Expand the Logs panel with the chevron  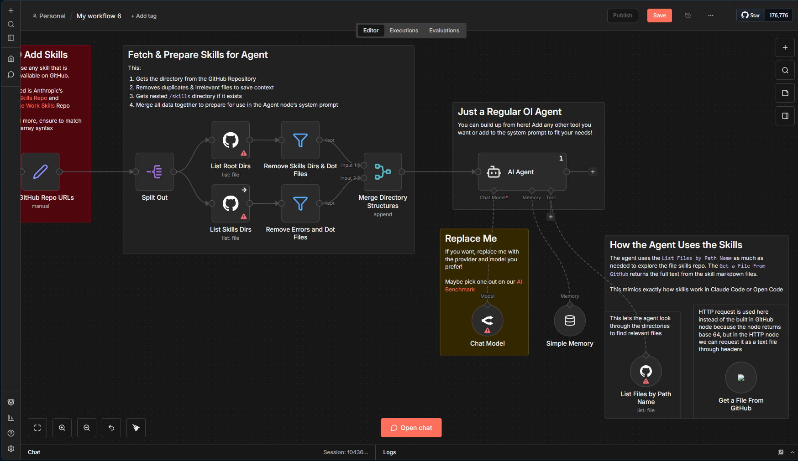pyautogui.click(x=793, y=452)
